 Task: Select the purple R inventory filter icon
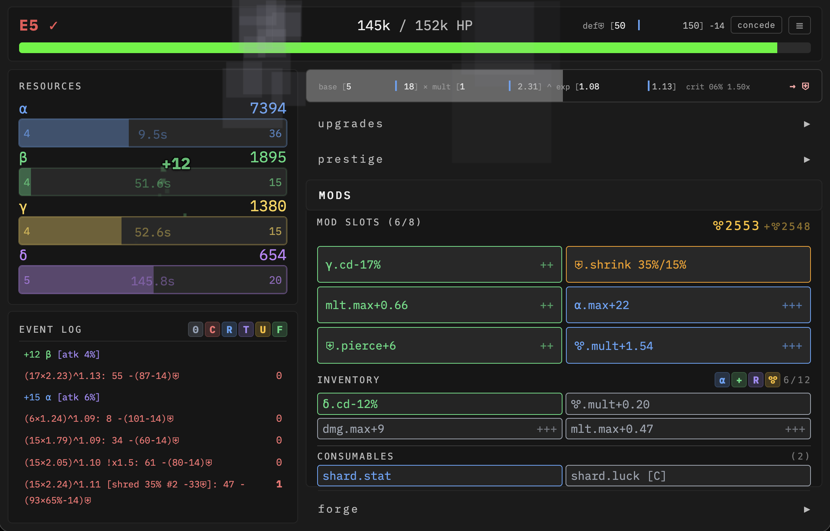pyautogui.click(x=755, y=380)
